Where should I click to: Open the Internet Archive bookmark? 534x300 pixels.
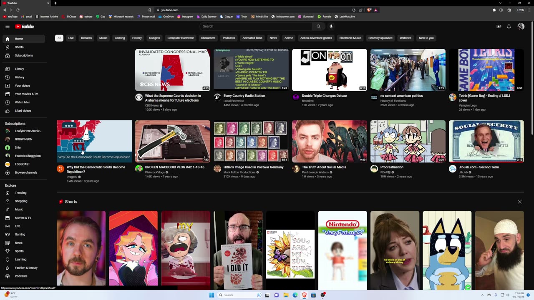(47, 17)
